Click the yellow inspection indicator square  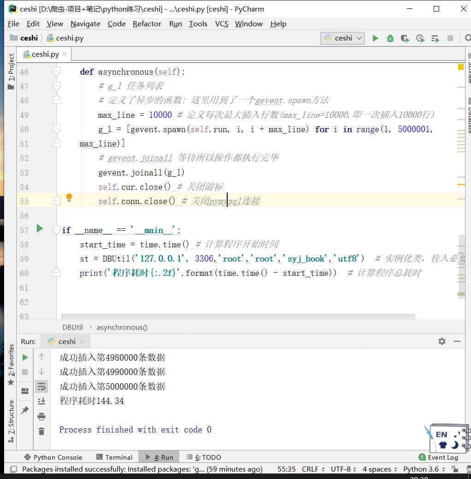(x=461, y=67)
